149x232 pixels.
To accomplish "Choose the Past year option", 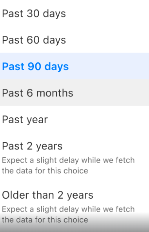I will [74, 119].
